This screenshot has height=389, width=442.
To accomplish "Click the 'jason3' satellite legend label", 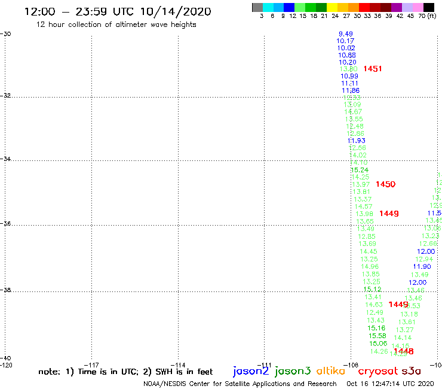I will coord(293,371).
